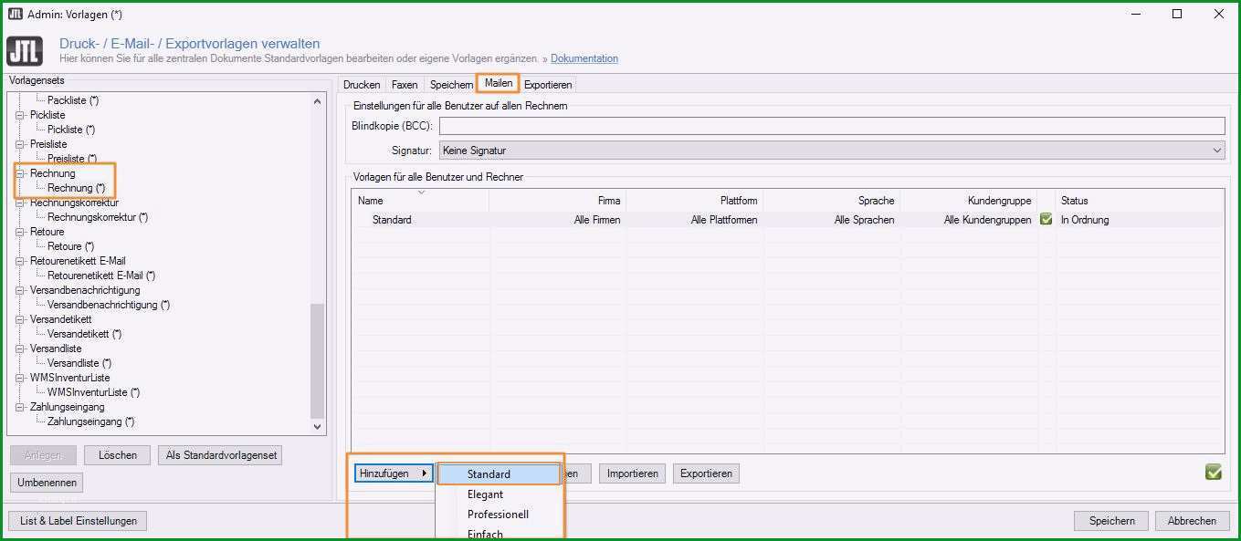
Task: Click the Importieren button
Action: point(633,473)
